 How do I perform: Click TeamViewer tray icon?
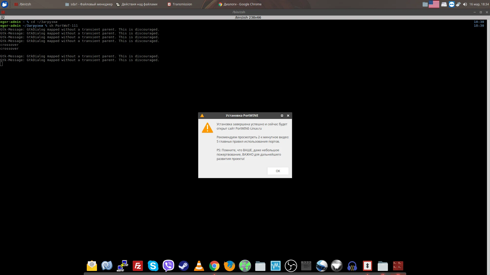tap(451, 4)
